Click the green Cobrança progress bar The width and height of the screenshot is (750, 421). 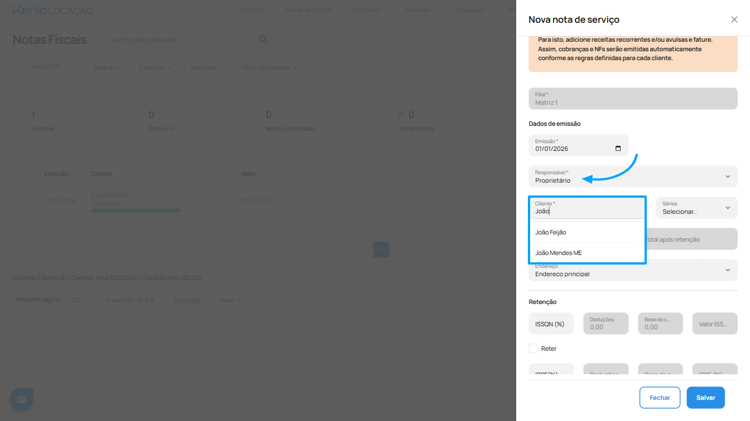(135, 210)
